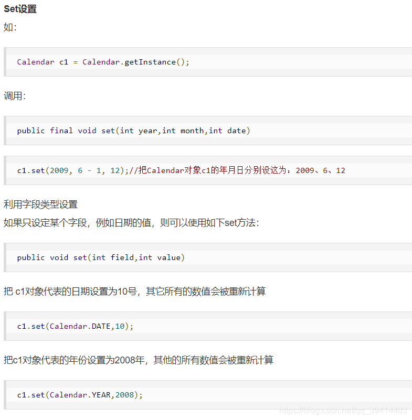Click the 'Set设置' heading
Screen dimensions: 412x420
pos(20,9)
